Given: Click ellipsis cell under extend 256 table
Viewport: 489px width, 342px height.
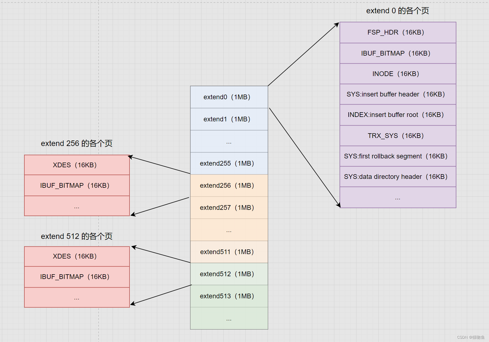Looking at the screenshot, I should click(x=77, y=206).
